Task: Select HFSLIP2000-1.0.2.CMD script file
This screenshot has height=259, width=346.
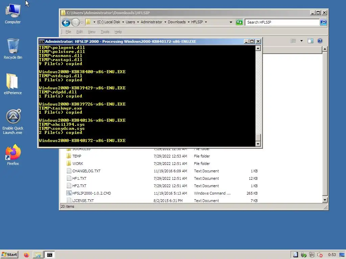Action: point(91,193)
